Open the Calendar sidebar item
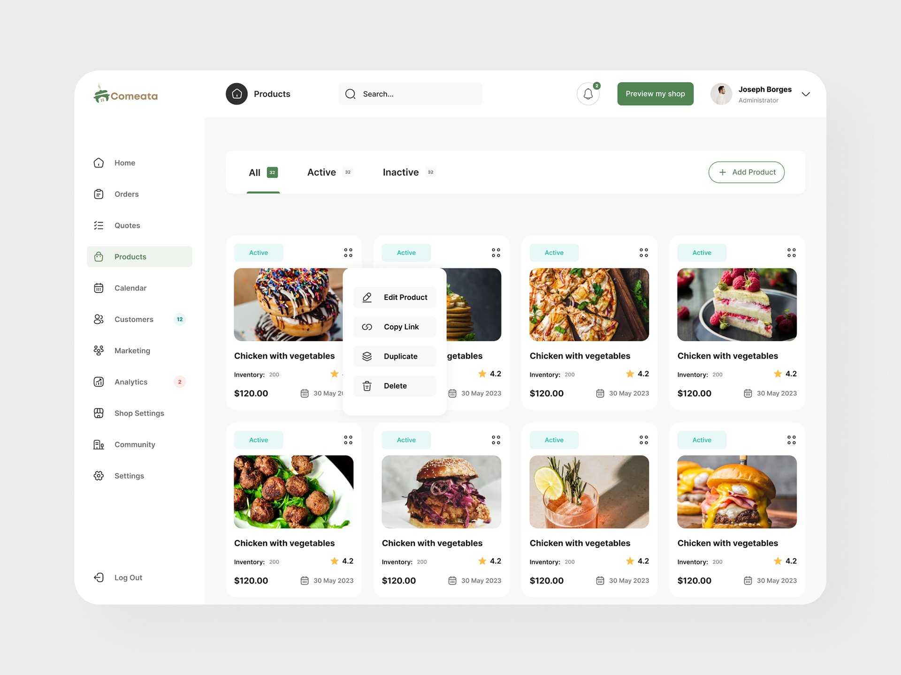The width and height of the screenshot is (901, 675). 130,288
